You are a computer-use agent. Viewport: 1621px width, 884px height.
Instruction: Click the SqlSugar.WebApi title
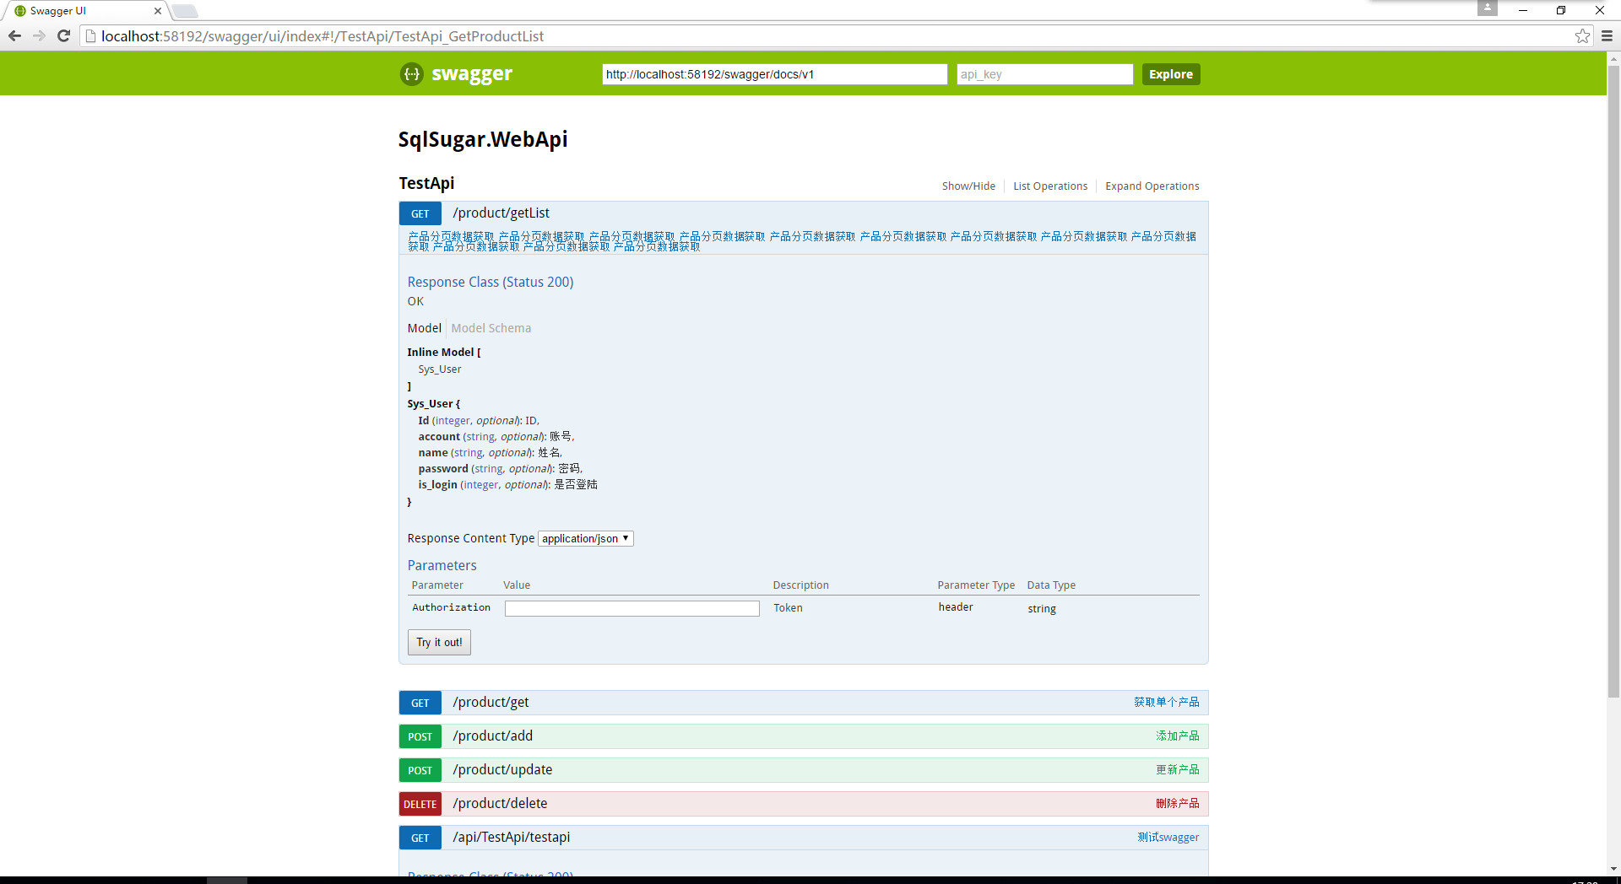483,139
